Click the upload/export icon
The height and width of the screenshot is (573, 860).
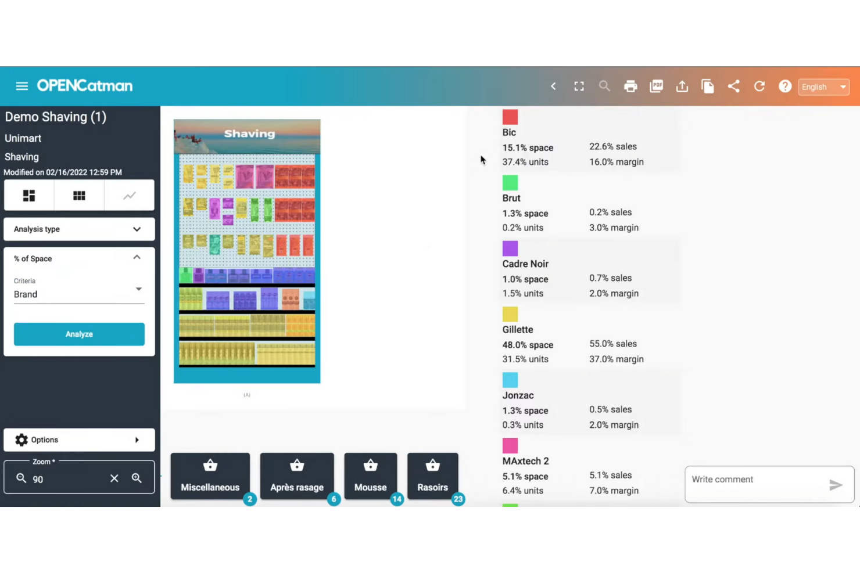pyautogui.click(x=682, y=86)
